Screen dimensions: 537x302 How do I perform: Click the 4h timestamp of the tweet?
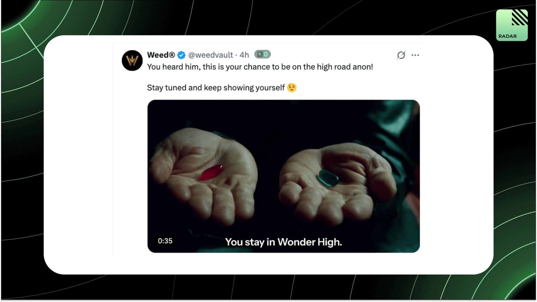(x=244, y=55)
